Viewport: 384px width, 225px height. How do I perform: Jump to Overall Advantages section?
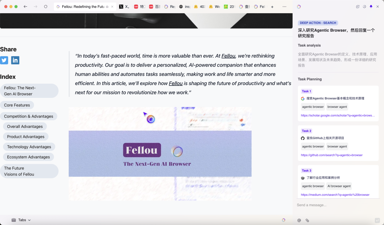point(25,126)
